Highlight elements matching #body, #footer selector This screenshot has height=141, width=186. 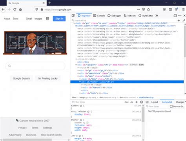point(88,112)
